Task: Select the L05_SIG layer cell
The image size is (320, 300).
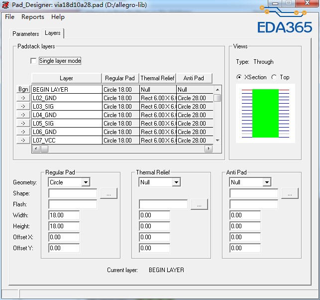Action: tap(67, 124)
